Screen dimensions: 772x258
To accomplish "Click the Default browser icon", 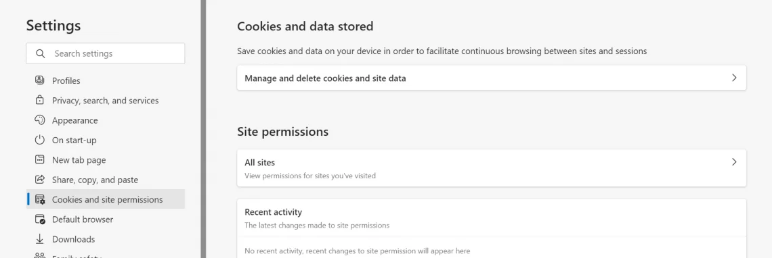I will 40,220.
